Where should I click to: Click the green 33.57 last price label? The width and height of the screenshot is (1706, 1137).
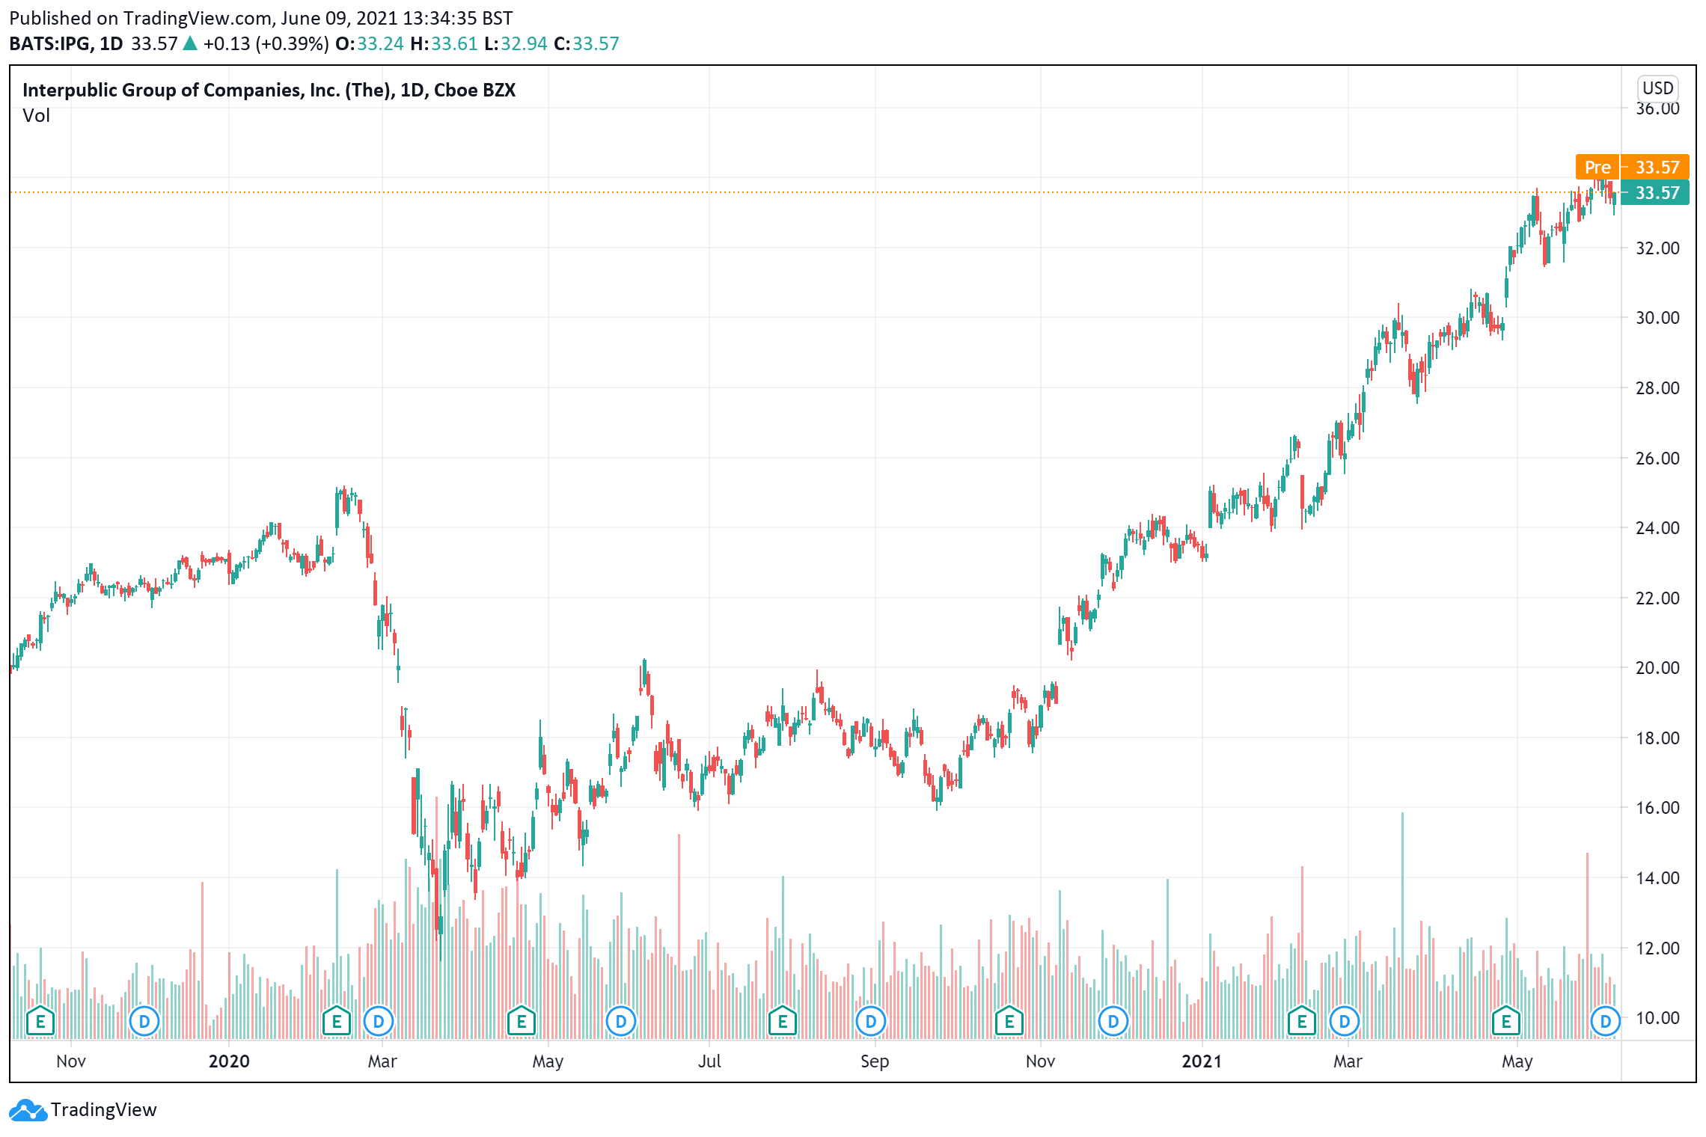(1654, 192)
